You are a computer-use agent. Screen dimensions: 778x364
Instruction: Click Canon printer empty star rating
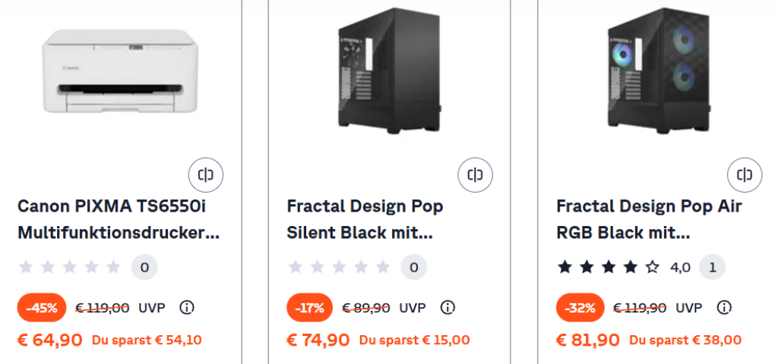(69, 267)
